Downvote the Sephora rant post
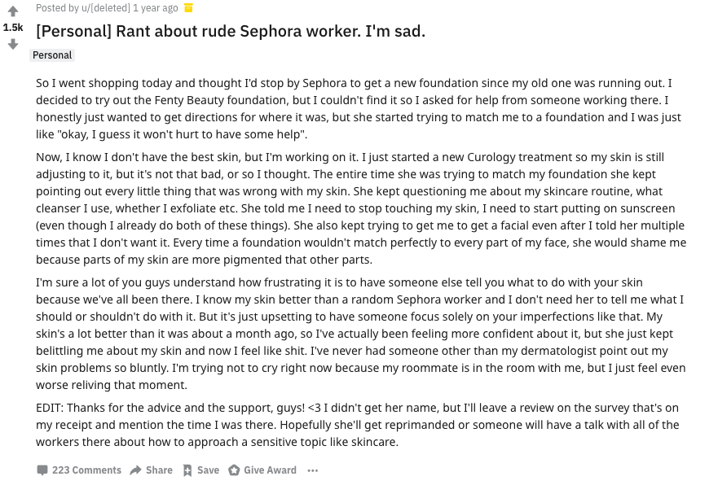The width and height of the screenshot is (718, 485). [x=13, y=44]
